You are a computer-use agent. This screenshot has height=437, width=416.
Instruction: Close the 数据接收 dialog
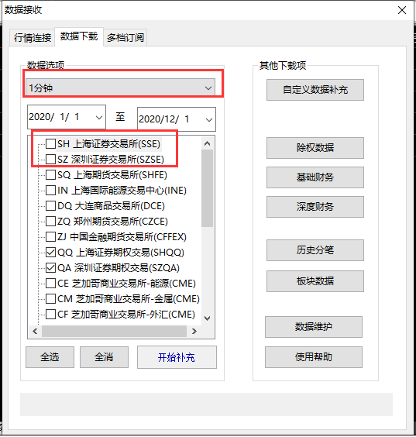402,10
